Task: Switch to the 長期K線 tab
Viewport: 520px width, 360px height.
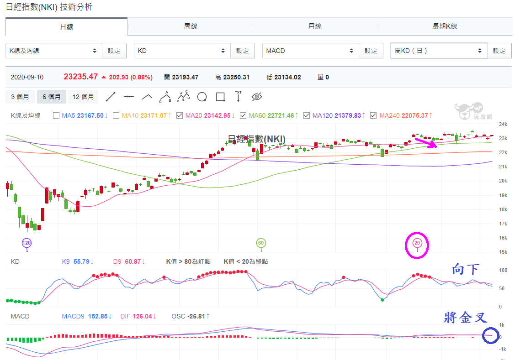Action: tap(445, 26)
